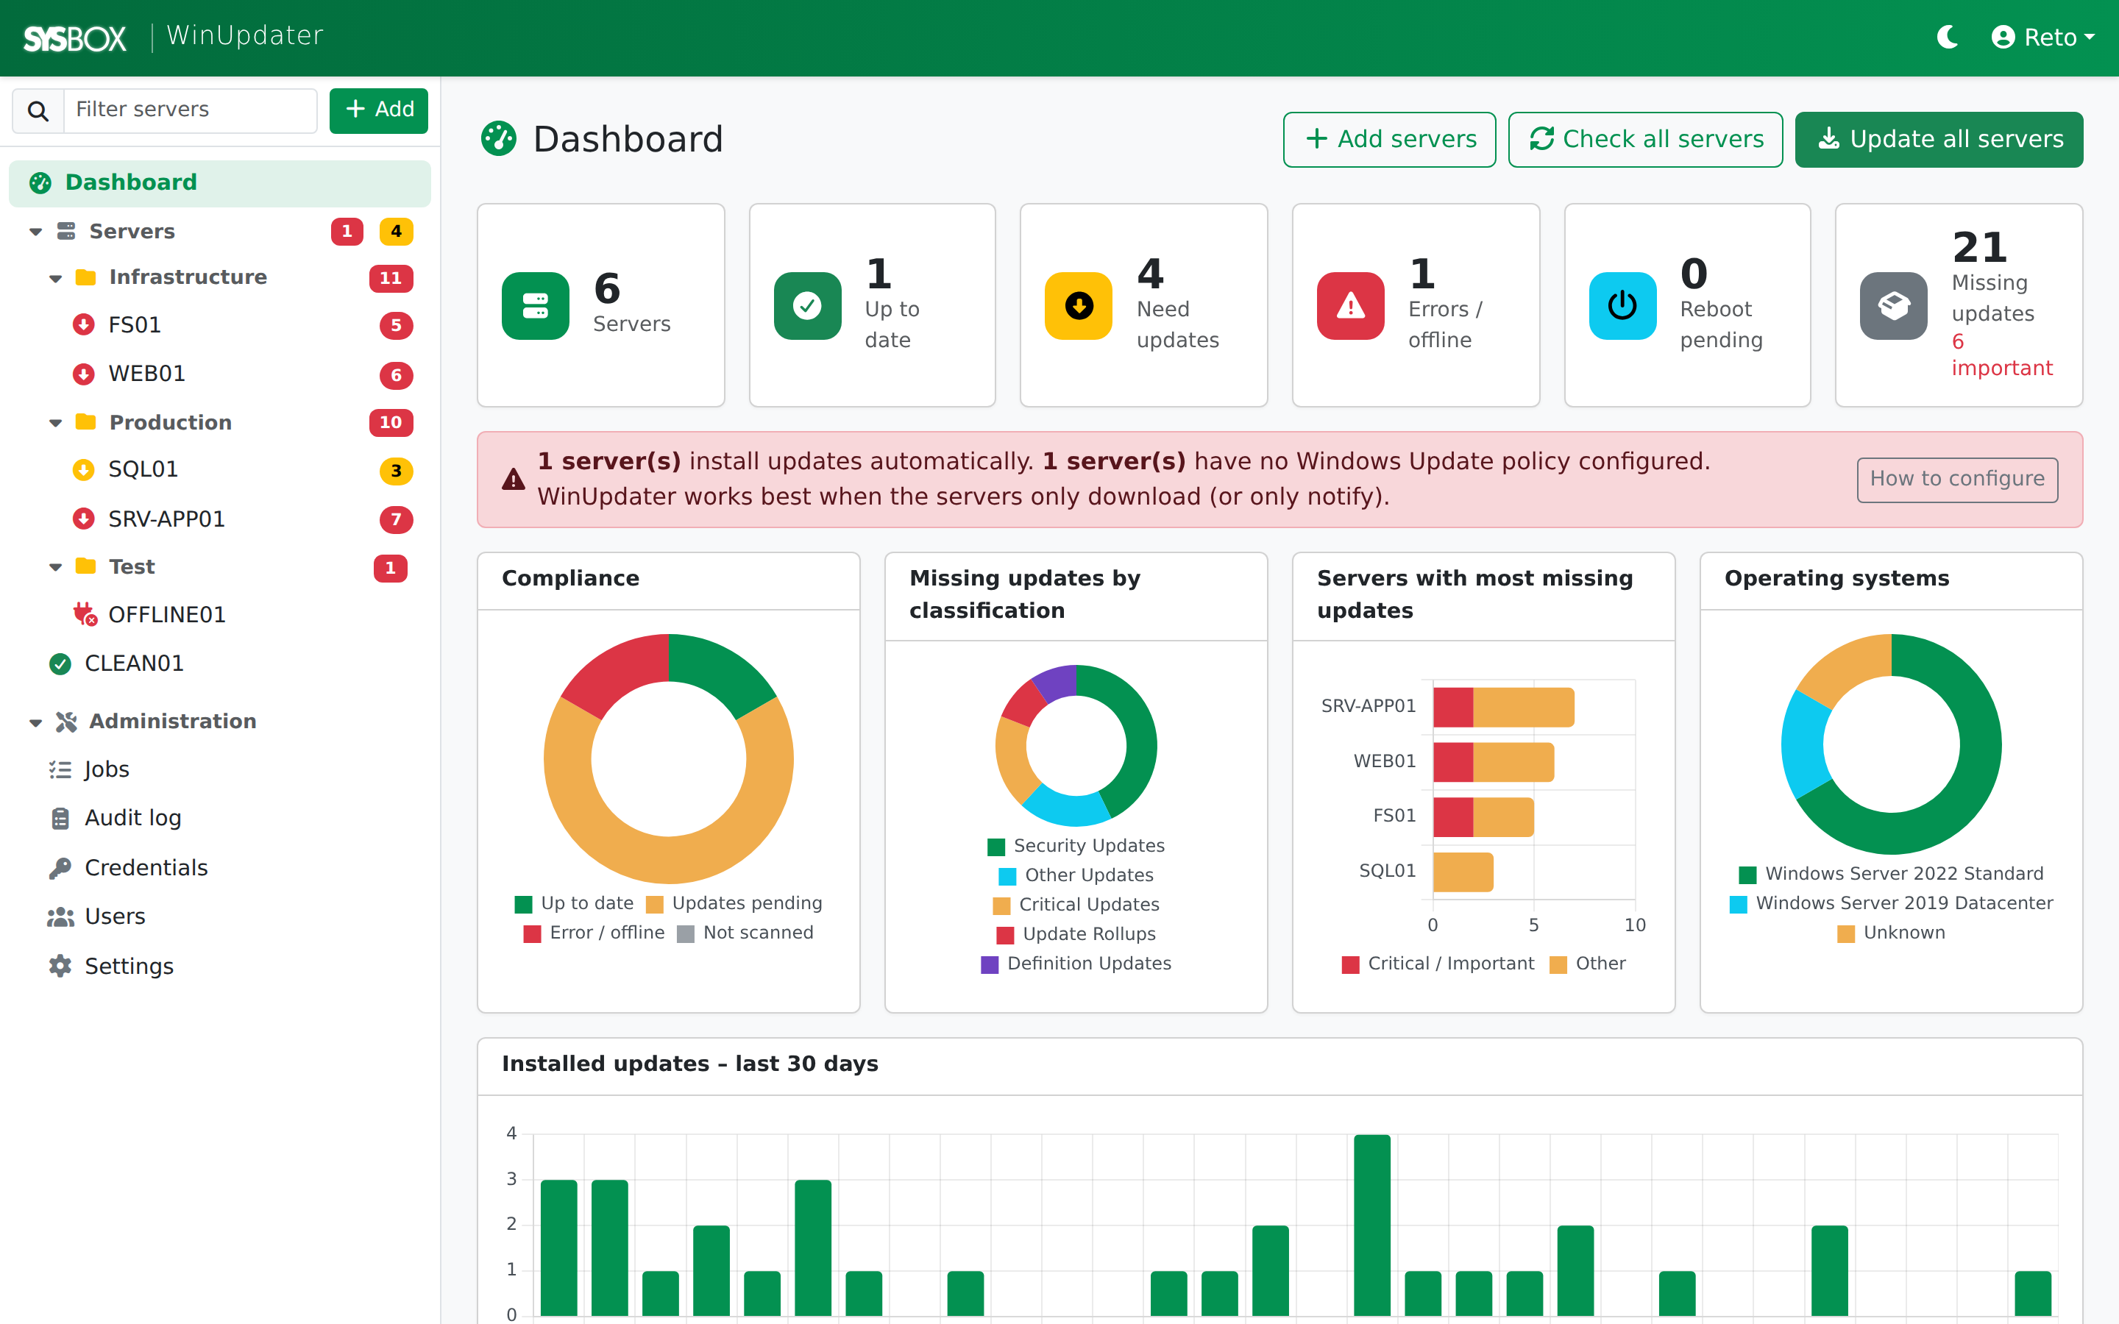
Task: Click the SYSBOX logo
Action: click(x=74, y=38)
